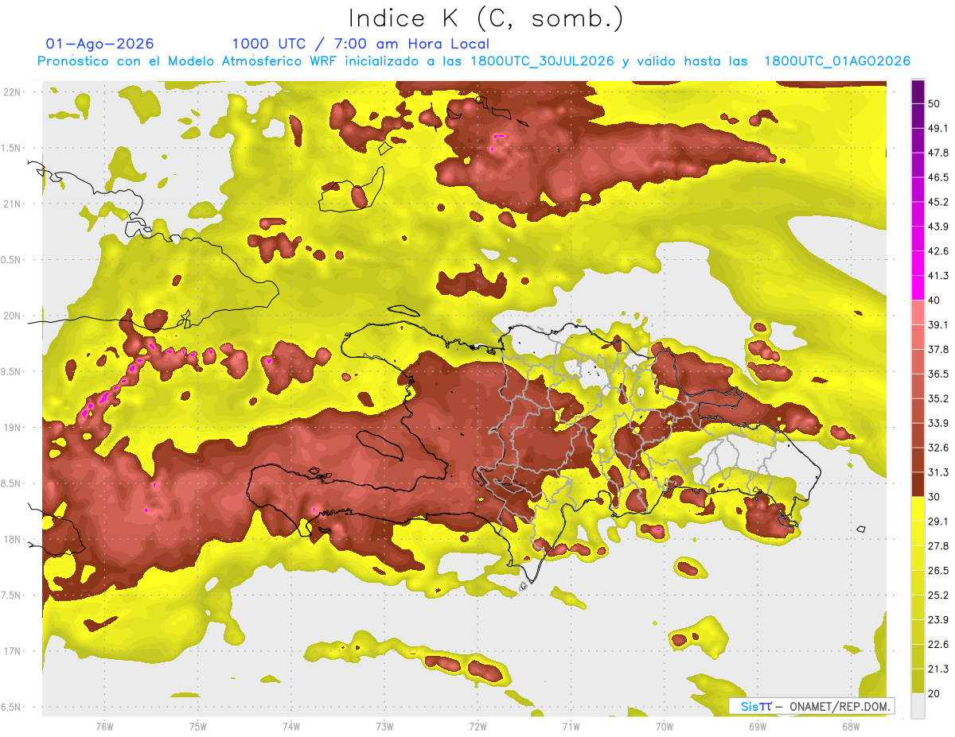Click the "27.8" color scale value
Screen dimensions: 955x737
coord(938,545)
